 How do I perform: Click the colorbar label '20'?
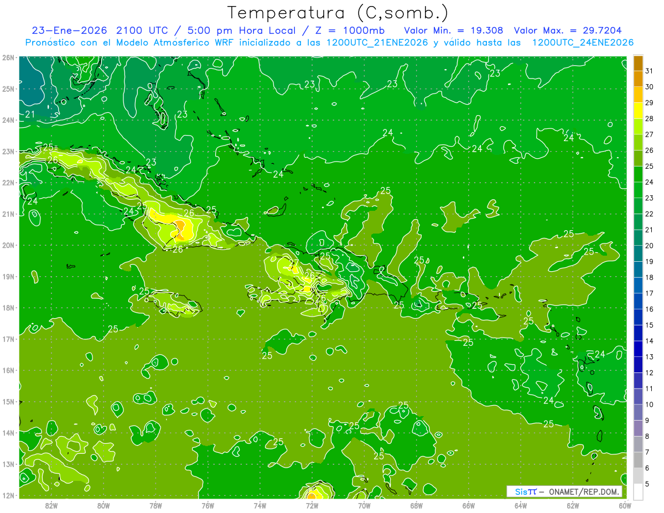click(649, 246)
